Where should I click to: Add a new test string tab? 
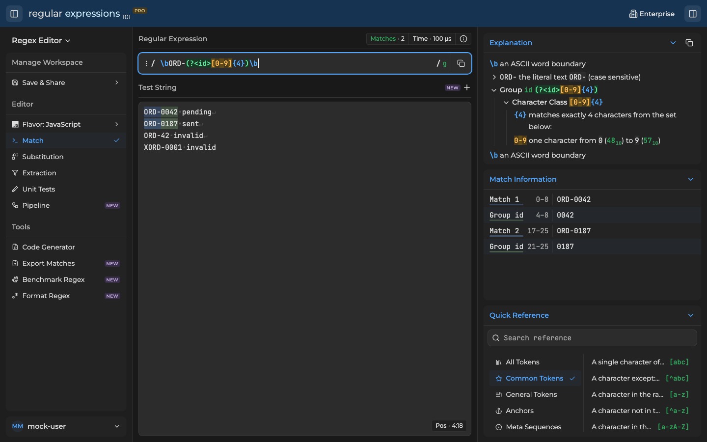pos(467,87)
